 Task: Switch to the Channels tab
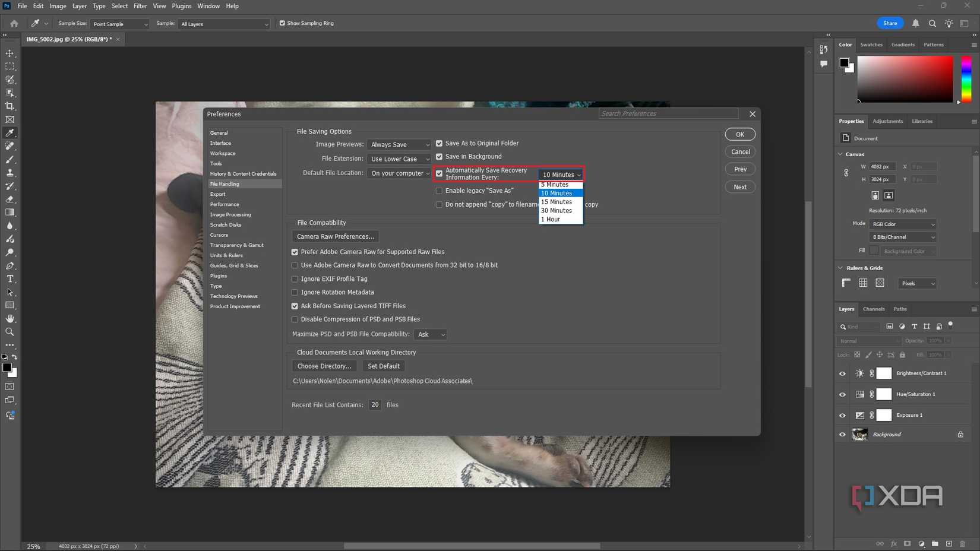click(873, 309)
